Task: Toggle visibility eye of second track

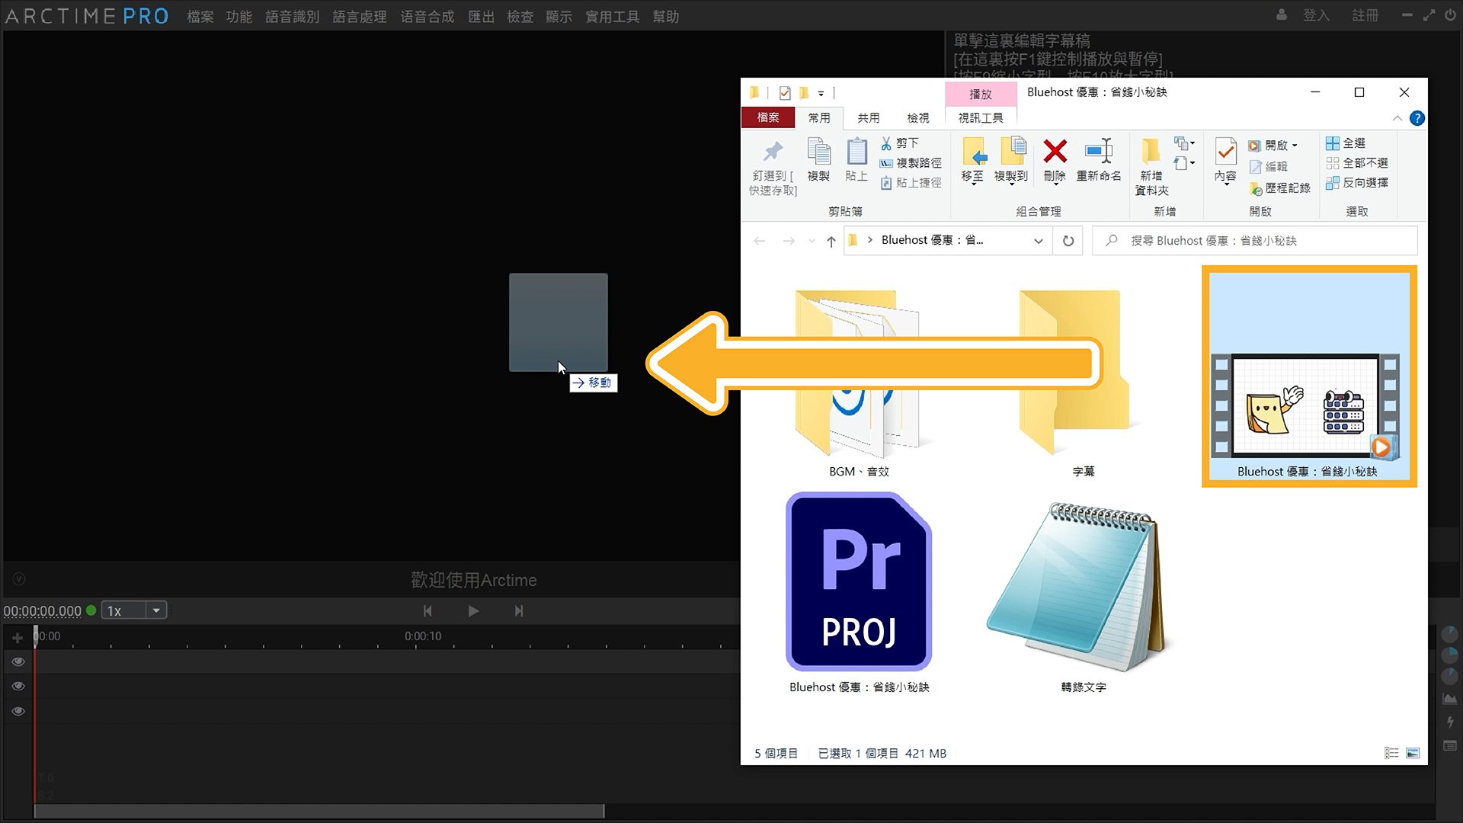Action: click(x=18, y=687)
